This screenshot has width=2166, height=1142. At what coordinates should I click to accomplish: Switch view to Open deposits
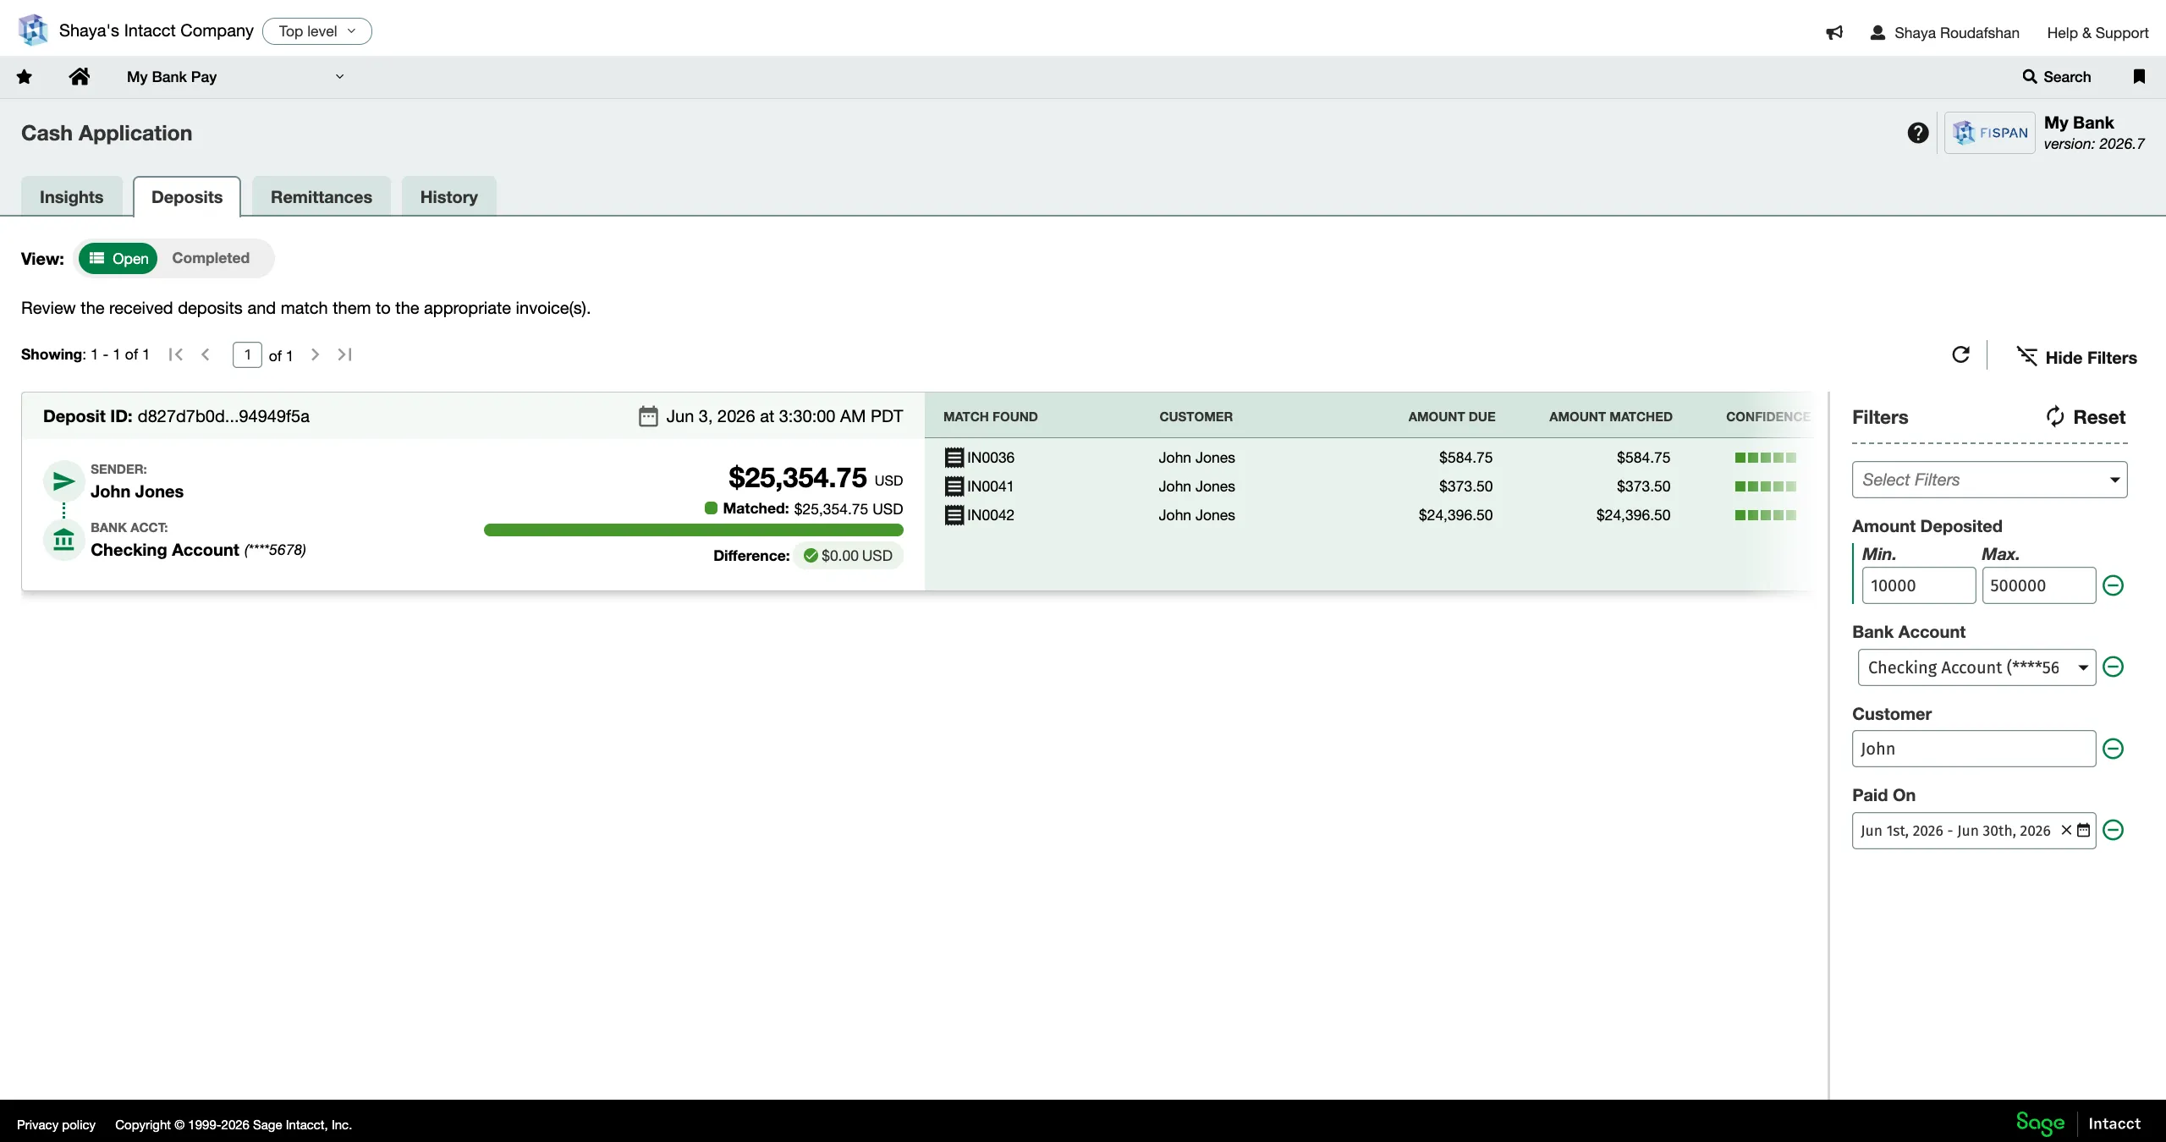coord(118,258)
